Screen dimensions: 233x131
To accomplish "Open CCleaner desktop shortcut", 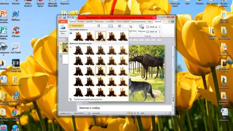I will (16, 32).
